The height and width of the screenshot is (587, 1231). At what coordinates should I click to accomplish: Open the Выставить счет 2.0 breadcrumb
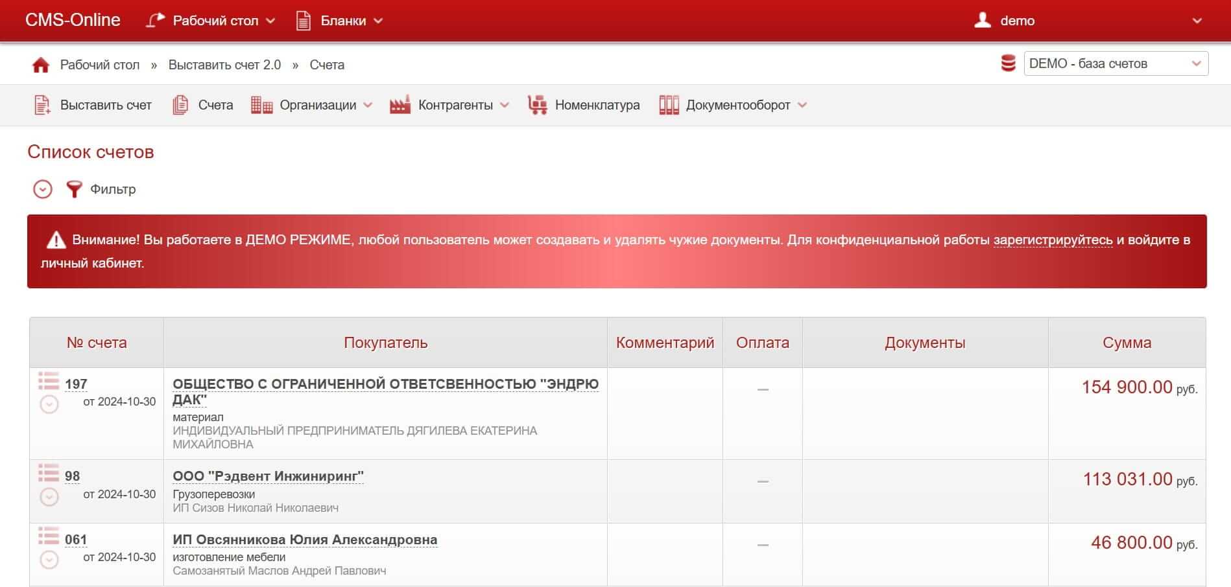pyautogui.click(x=224, y=65)
